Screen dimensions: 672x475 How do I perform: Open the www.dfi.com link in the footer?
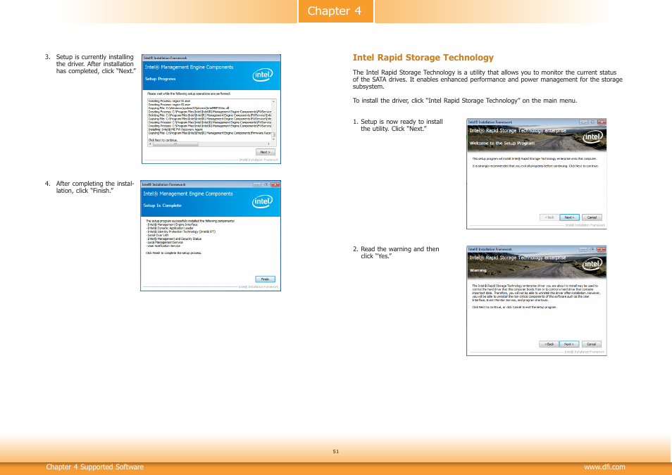pyautogui.click(x=604, y=467)
